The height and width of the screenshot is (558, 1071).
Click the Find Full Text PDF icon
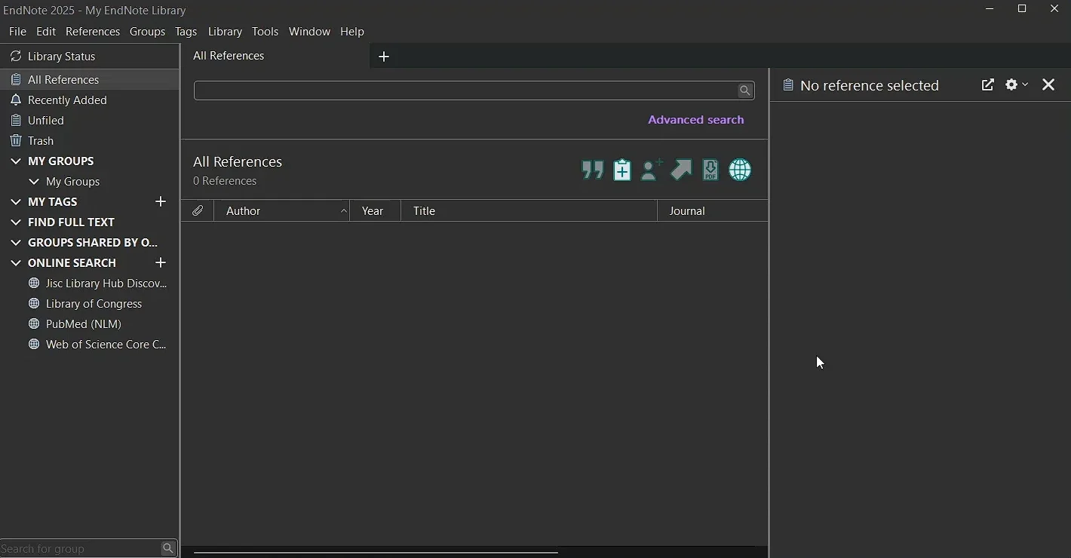710,170
